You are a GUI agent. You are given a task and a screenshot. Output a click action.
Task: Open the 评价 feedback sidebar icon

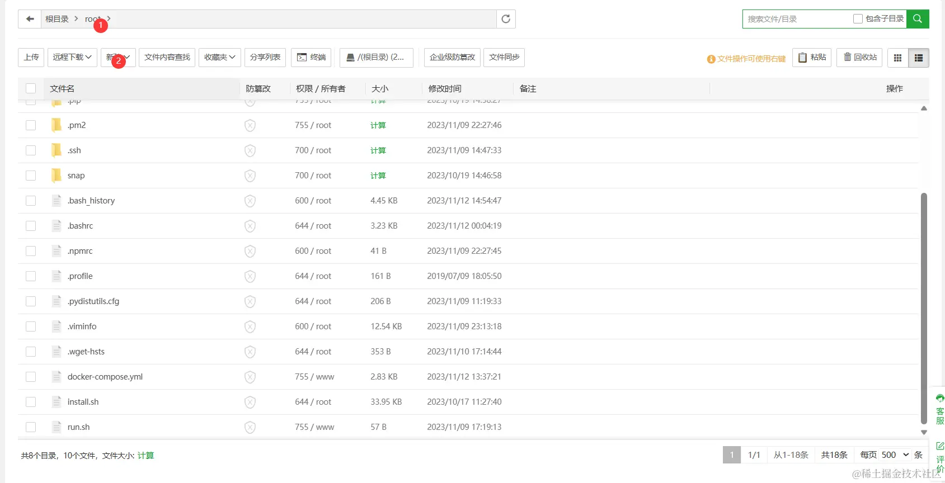pyautogui.click(x=939, y=458)
